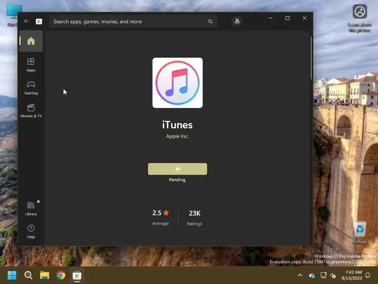Screen dimensions: 378x284
Task: Open the Movies & TV section
Action: click(x=31, y=111)
